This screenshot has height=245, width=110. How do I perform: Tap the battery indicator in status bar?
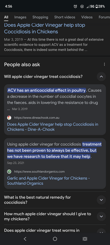(100, 6)
